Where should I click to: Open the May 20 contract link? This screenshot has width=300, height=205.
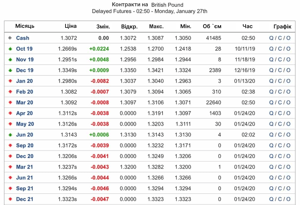[25, 124]
